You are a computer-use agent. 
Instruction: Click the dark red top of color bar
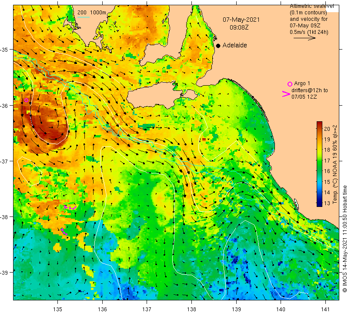[x=319, y=123]
